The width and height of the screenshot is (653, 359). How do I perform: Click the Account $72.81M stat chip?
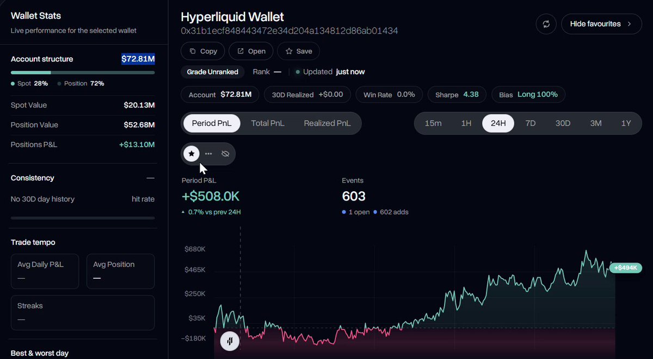pos(220,95)
